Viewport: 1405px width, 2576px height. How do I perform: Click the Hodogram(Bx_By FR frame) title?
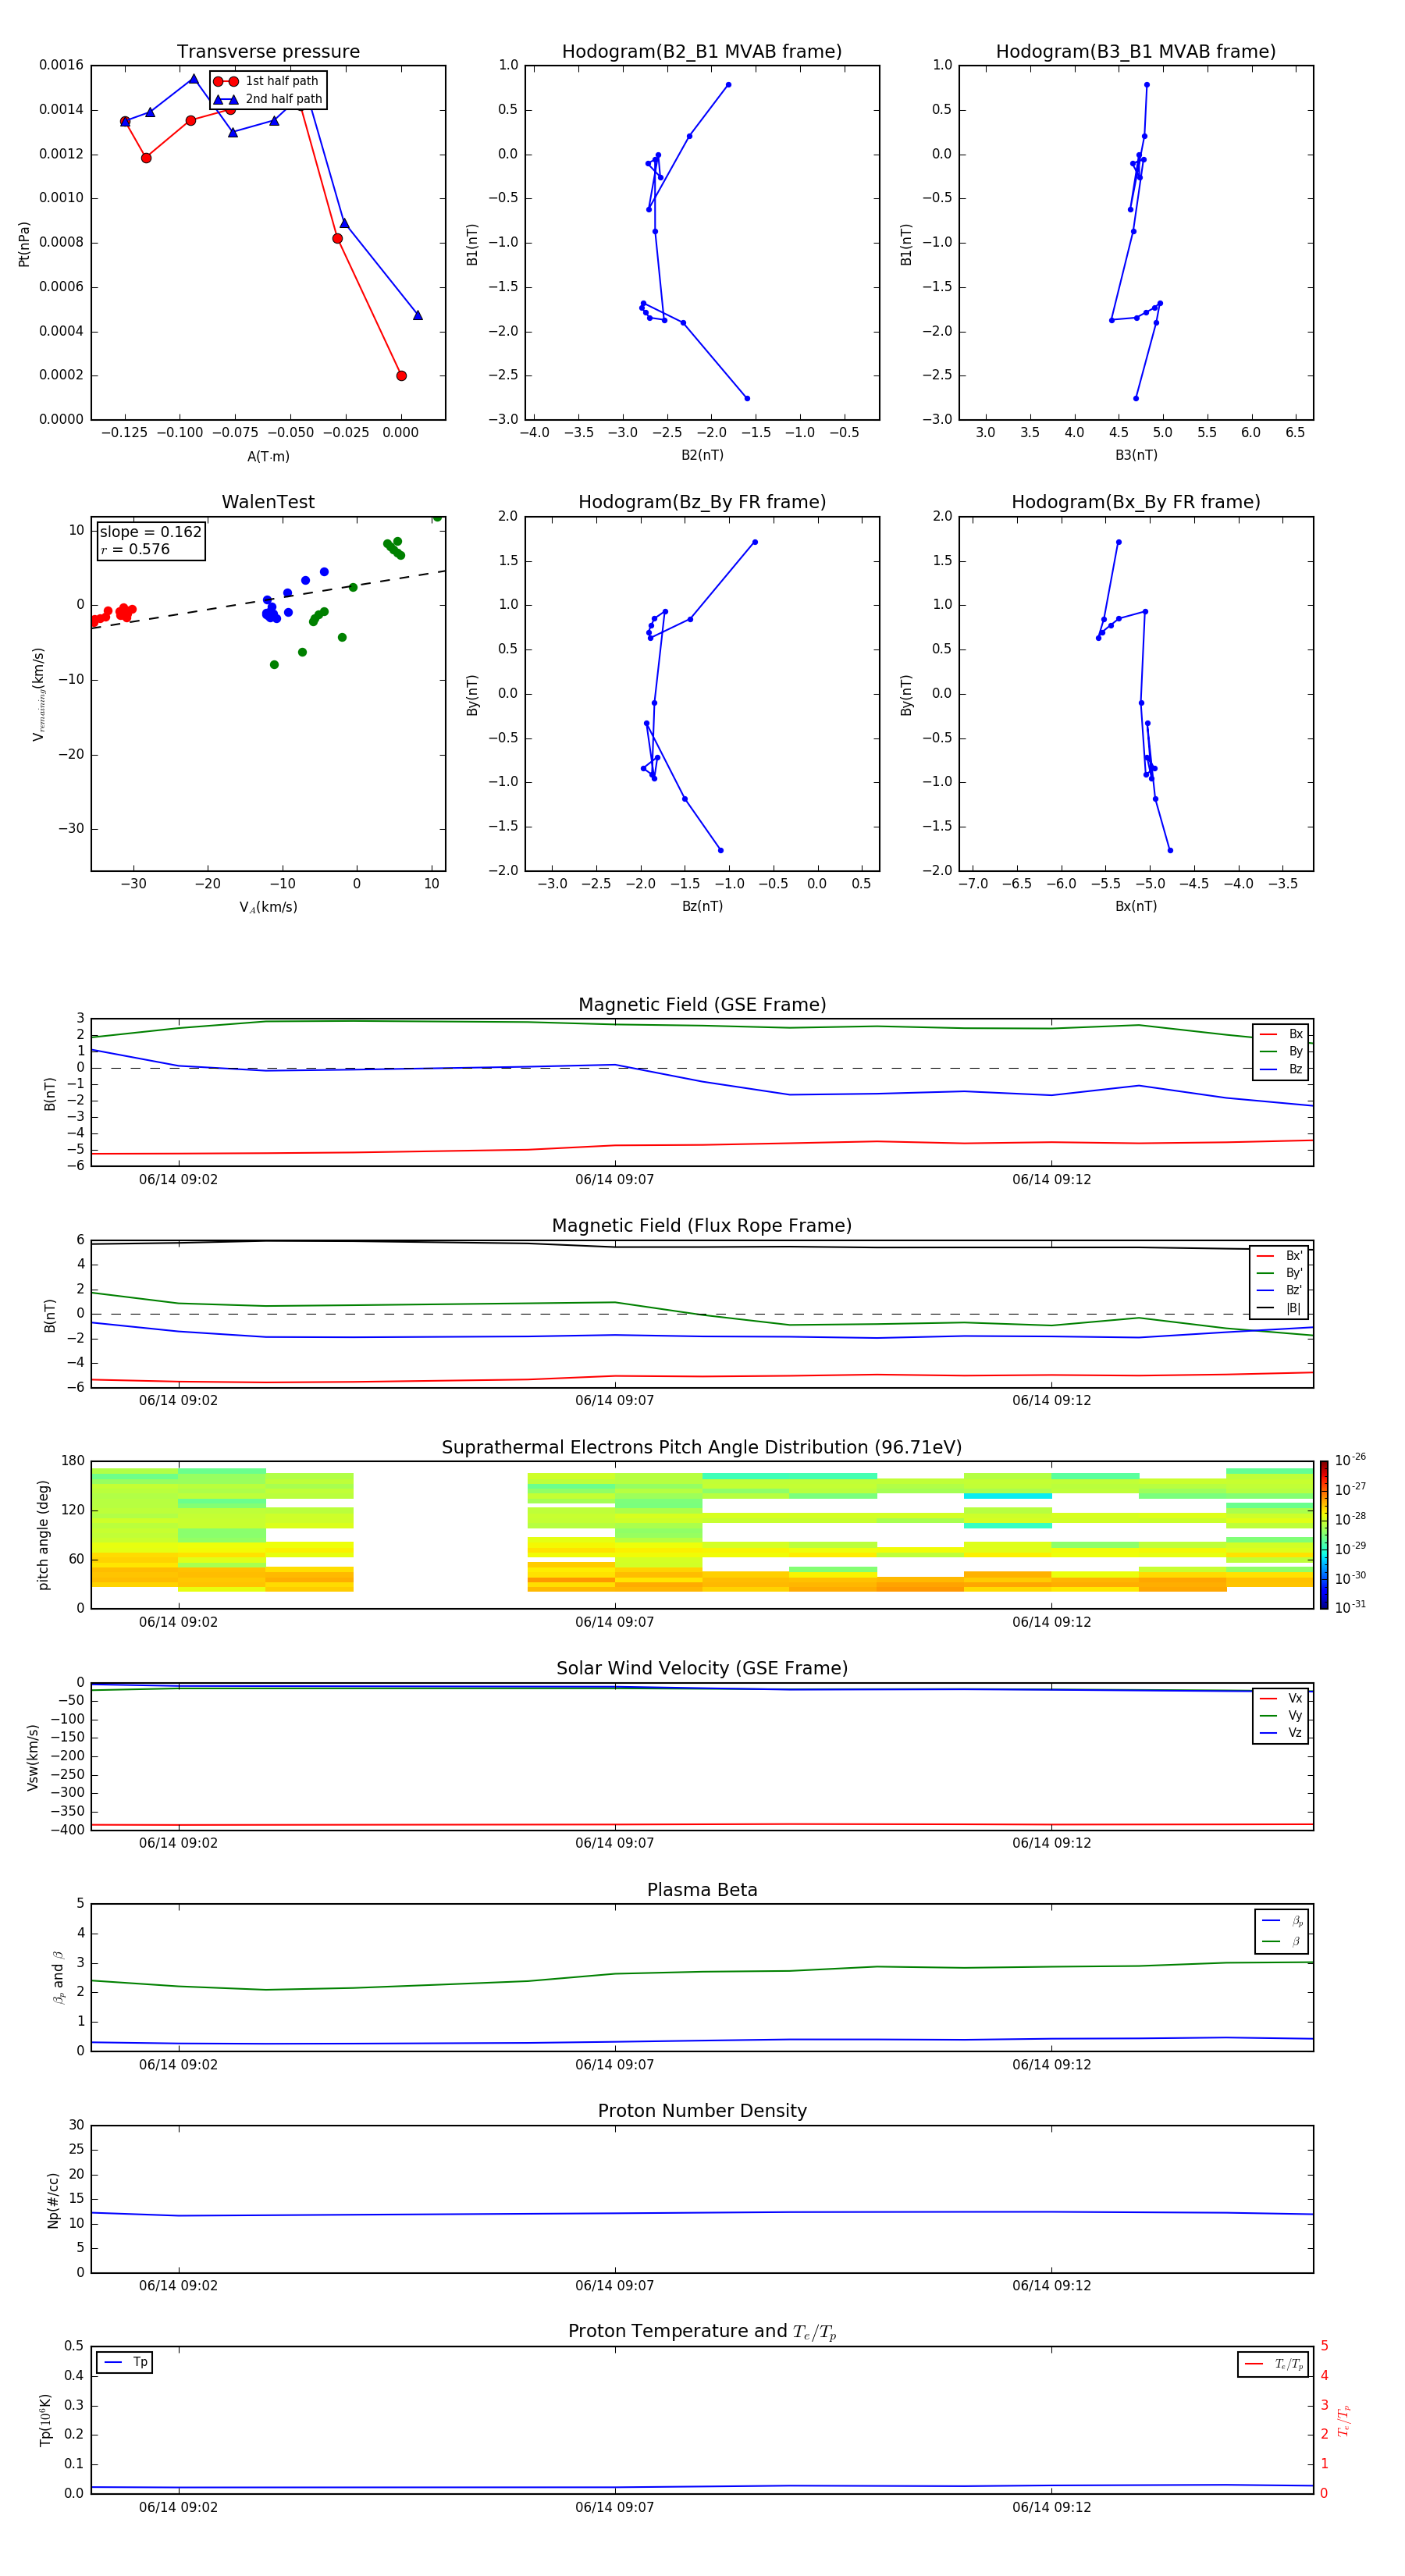[x=1135, y=502]
